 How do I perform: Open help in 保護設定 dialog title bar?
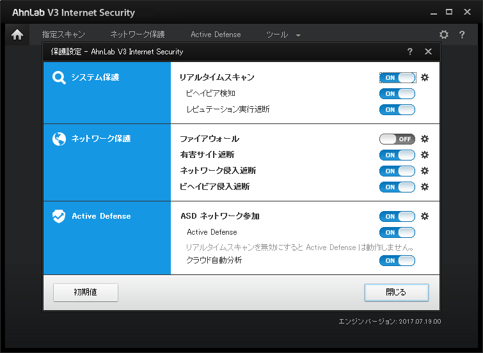tap(409, 51)
